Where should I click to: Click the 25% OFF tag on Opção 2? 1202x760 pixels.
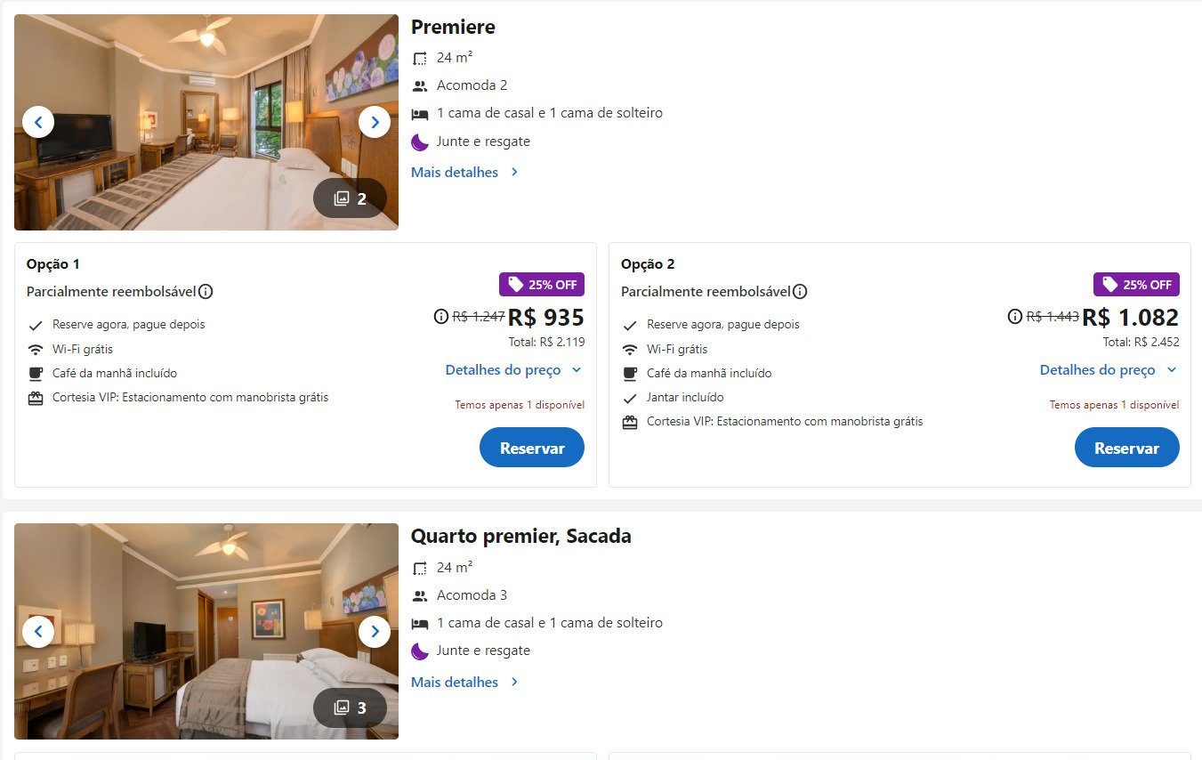(x=1136, y=285)
